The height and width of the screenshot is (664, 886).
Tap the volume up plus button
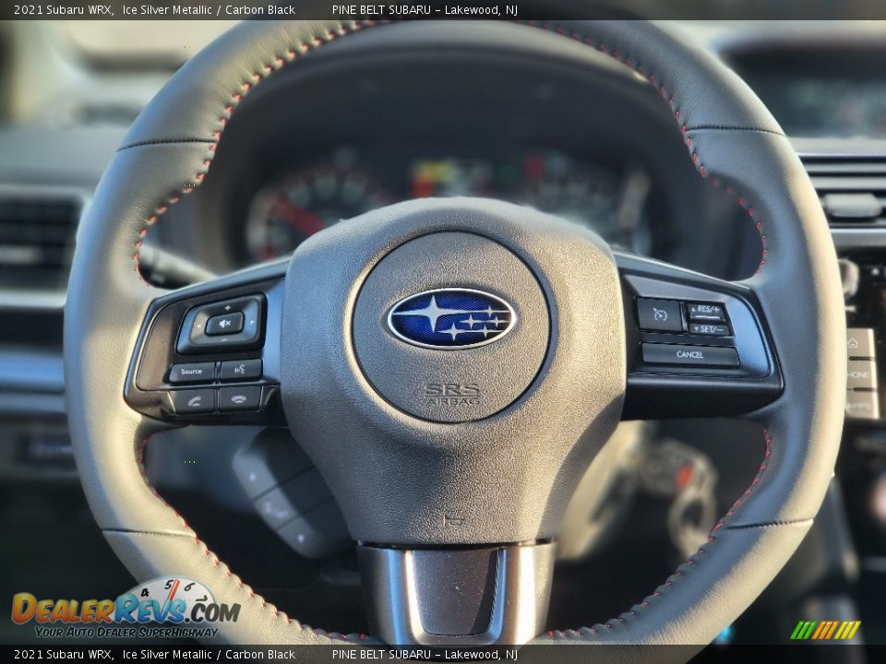[227, 308]
